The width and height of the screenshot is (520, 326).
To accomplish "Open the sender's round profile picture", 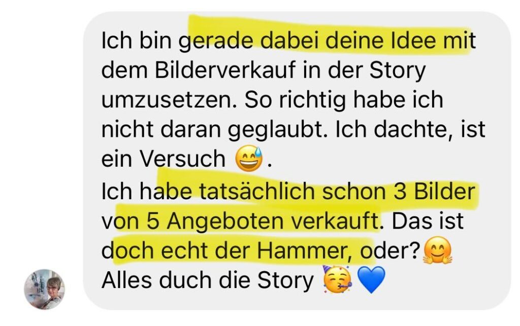I will click(45, 289).
